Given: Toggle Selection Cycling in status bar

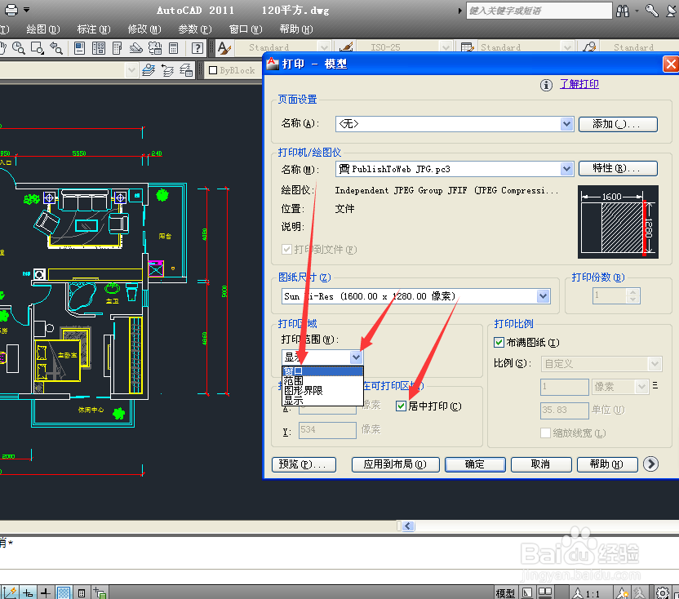Looking at the screenshot, I should pos(100,592).
